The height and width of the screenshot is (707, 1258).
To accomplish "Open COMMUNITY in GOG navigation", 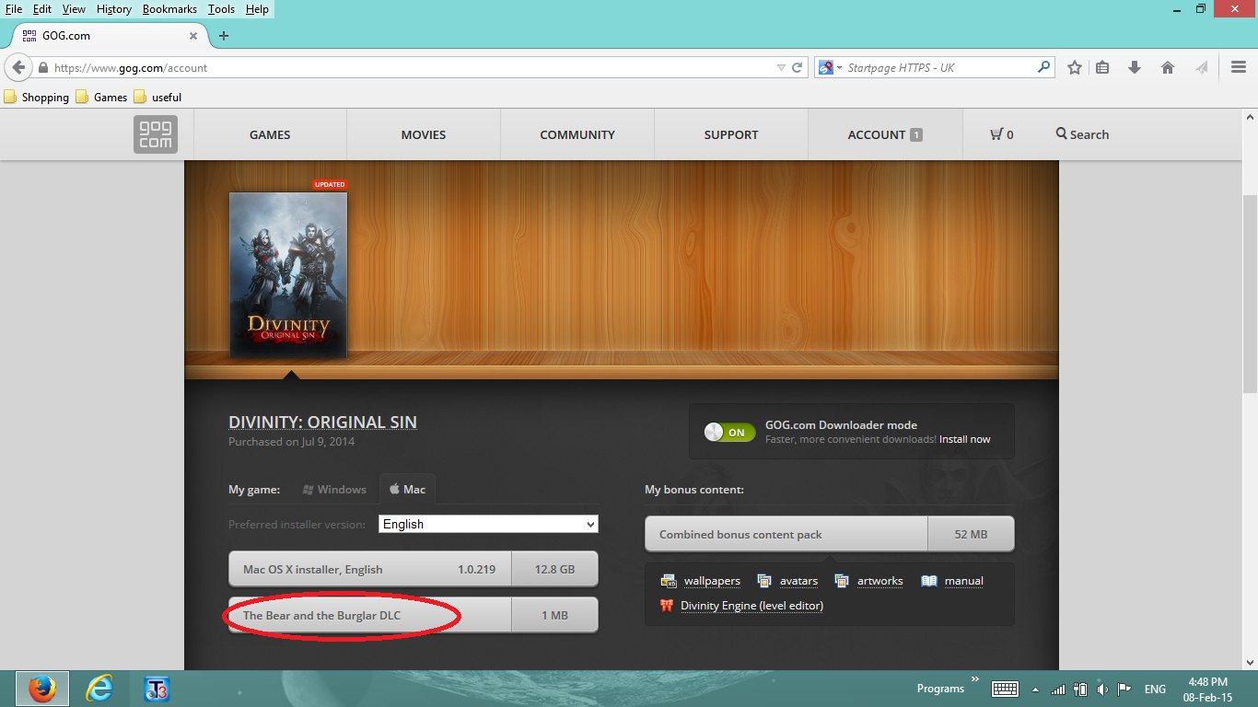I will (x=577, y=134).
